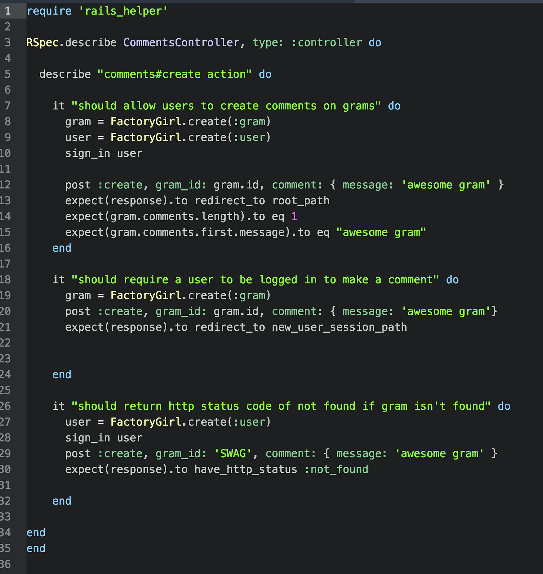
Task: Click the ':not_found' symbol
Action: pos(336,469)
